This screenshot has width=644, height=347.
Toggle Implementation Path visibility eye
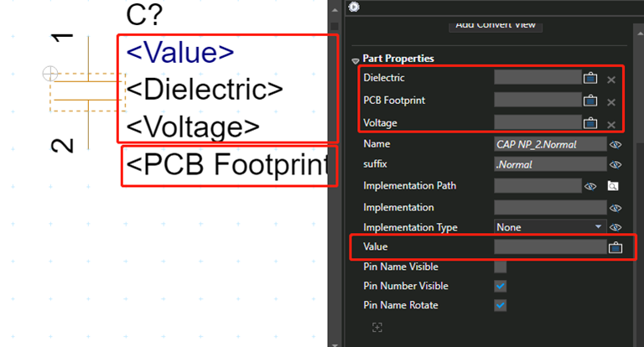(590, 185)
